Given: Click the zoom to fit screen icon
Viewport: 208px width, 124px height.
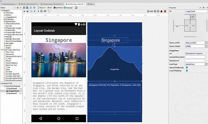Looking at the screenshot, I should tap(158, 11).
